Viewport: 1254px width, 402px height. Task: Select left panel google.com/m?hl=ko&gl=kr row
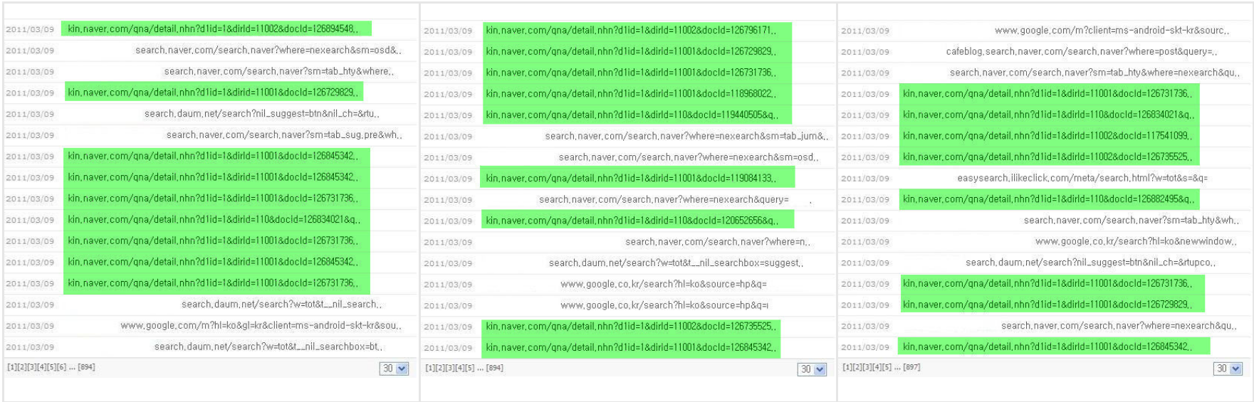(x=261, y=326)
